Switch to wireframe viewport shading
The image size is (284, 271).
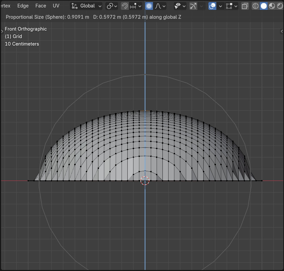[255, 6]
